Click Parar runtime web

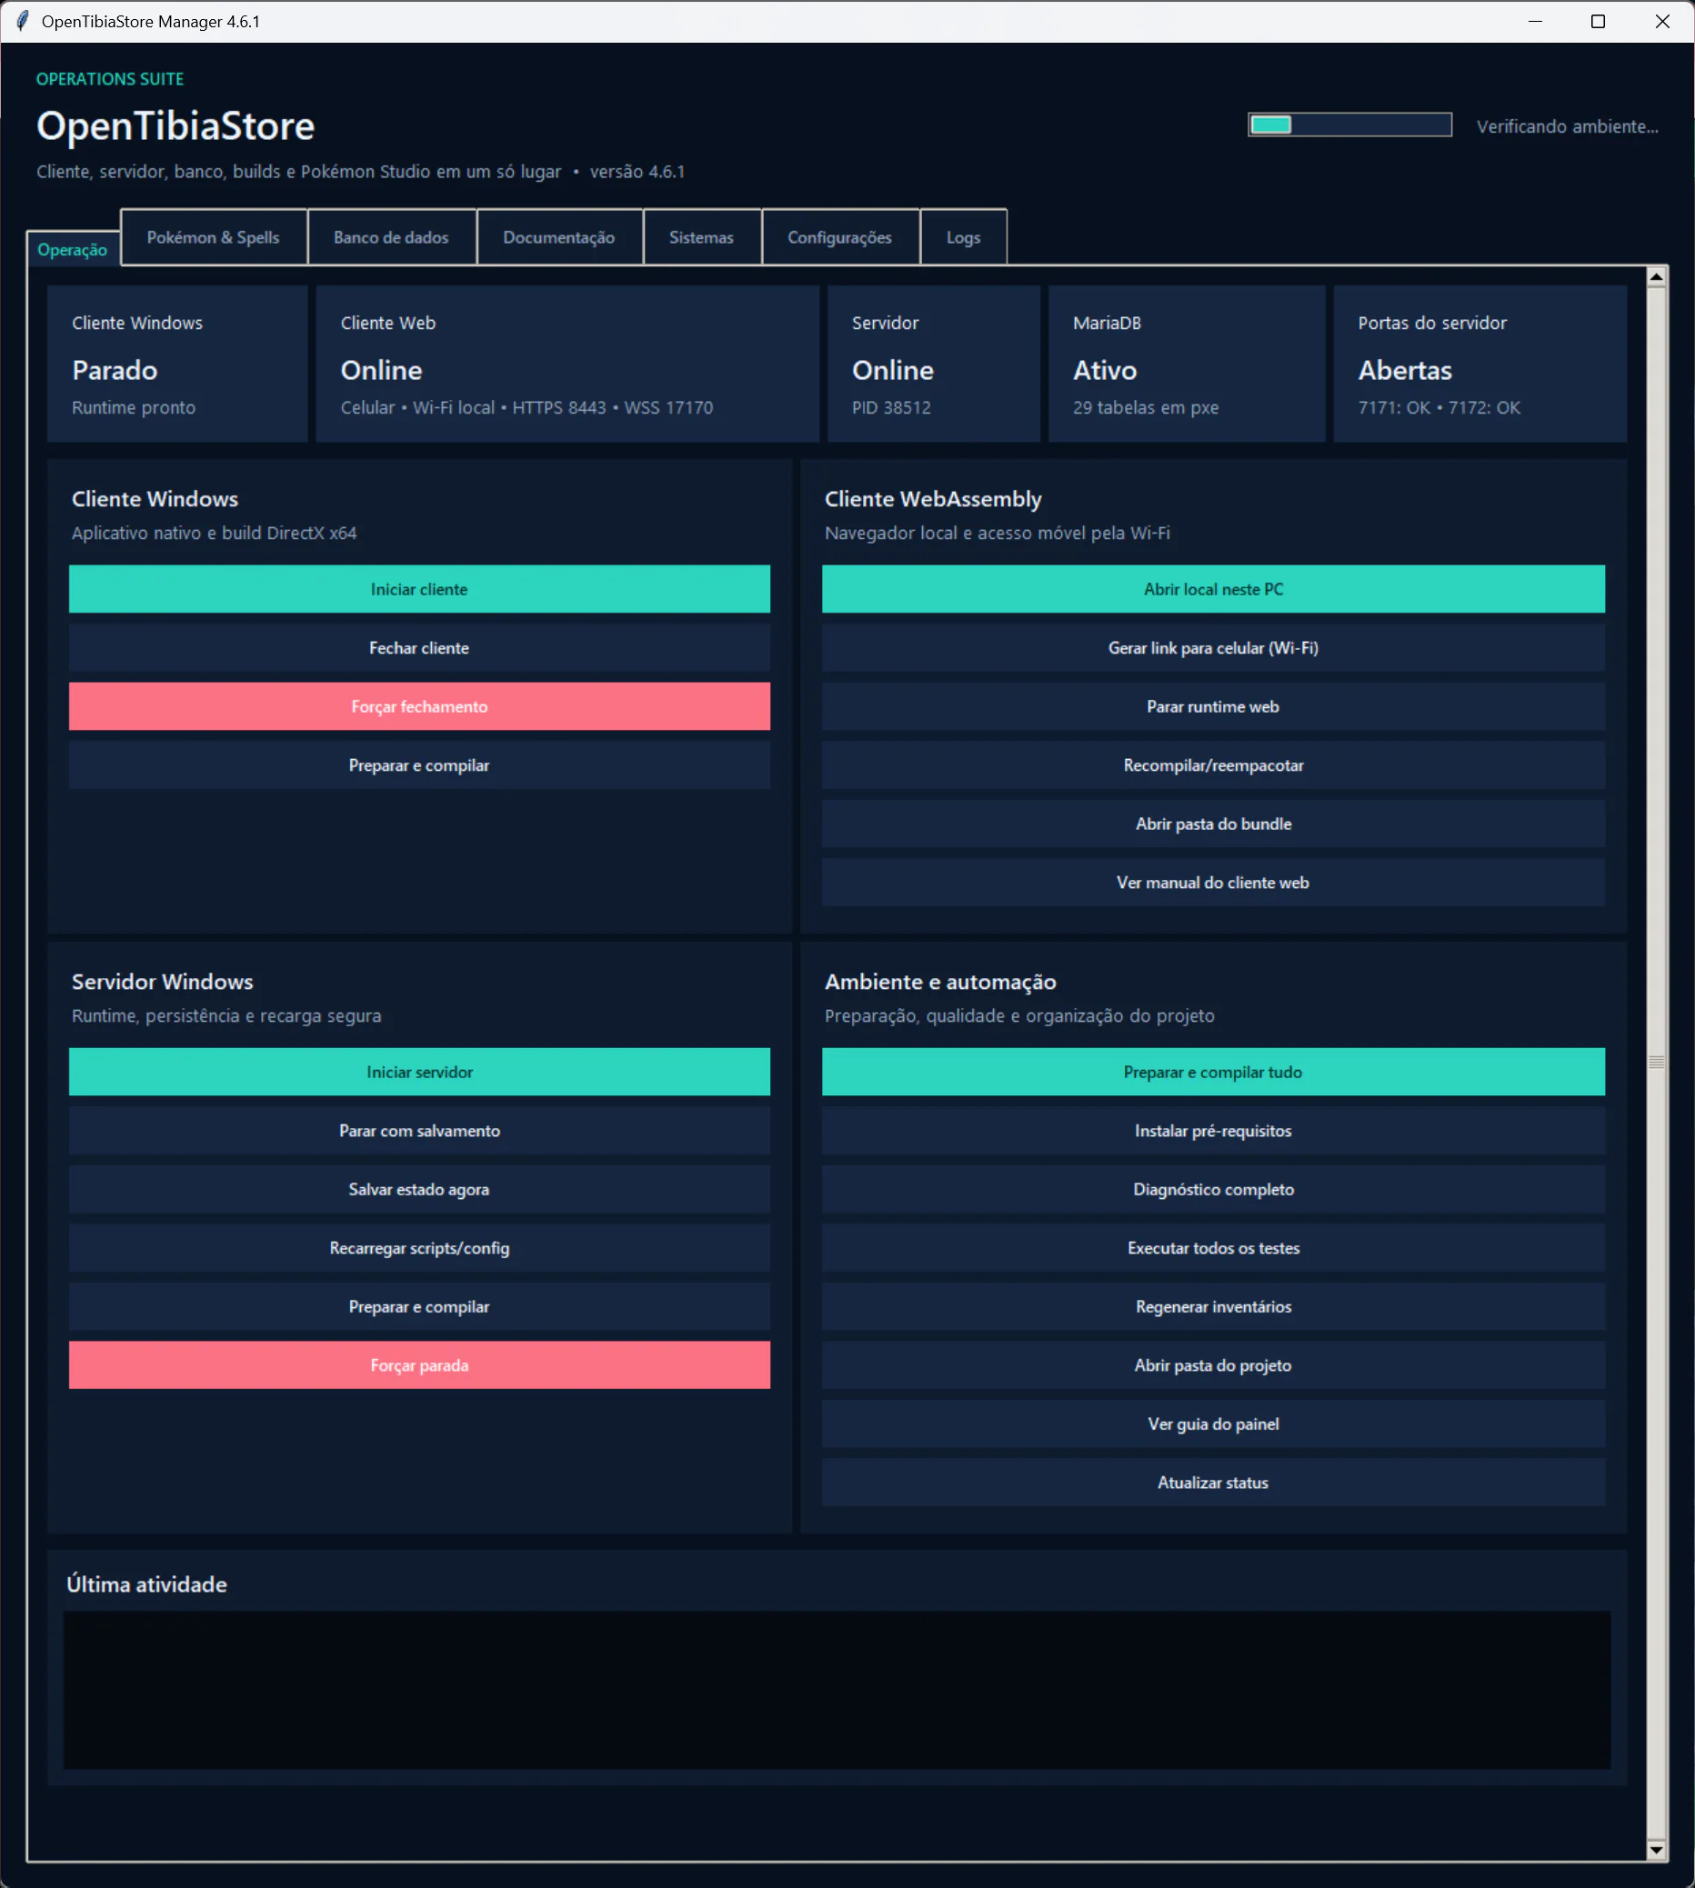pyautogui.click(x=1214, y=706)
